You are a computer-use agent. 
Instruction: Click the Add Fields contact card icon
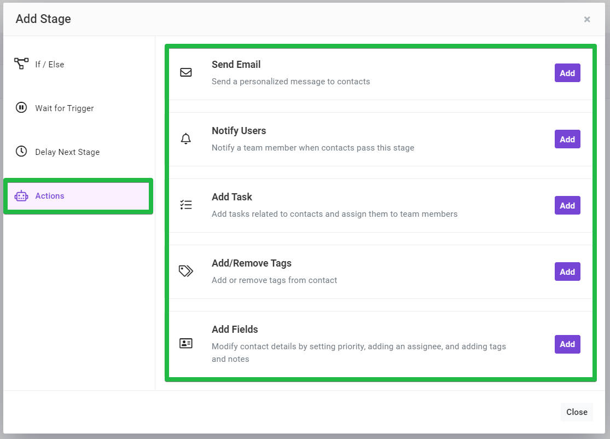[186, 343]
